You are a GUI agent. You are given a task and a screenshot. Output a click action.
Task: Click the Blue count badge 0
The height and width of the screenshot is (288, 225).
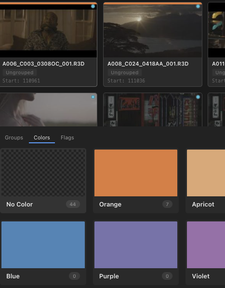74,276
